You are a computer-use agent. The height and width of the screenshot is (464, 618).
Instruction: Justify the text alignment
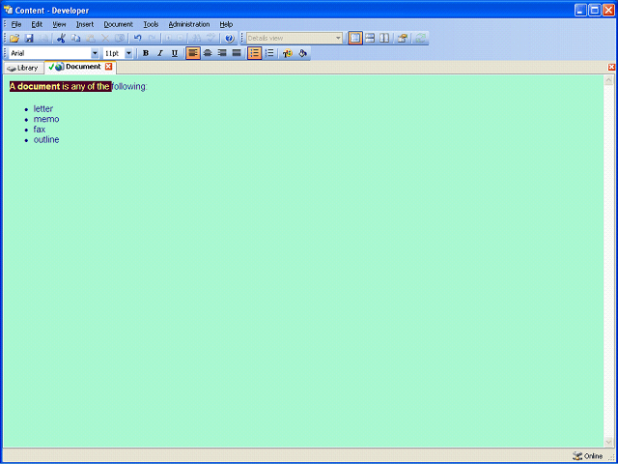(237, 53)
